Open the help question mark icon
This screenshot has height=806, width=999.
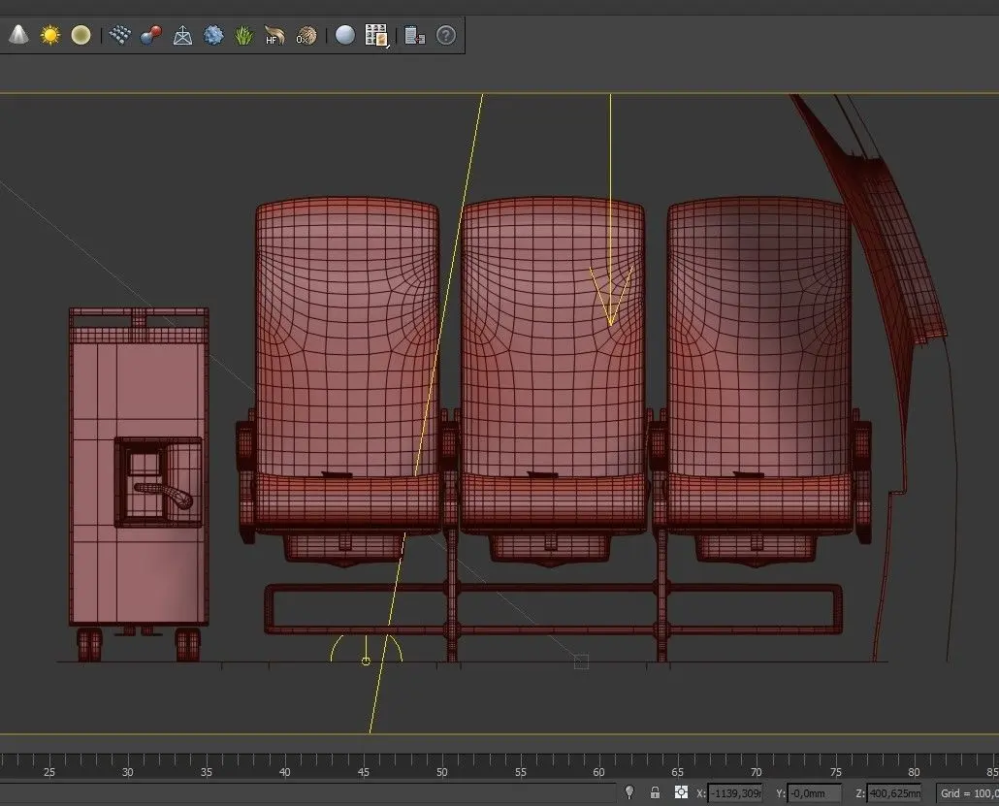click(445, 36)
